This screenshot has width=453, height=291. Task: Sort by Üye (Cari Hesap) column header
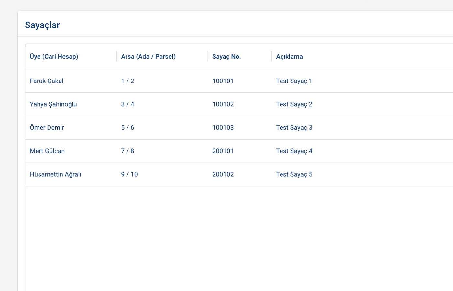click(54, 57)
